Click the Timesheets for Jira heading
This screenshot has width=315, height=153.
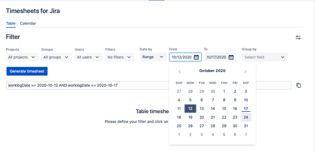click(x=33, y=11)
